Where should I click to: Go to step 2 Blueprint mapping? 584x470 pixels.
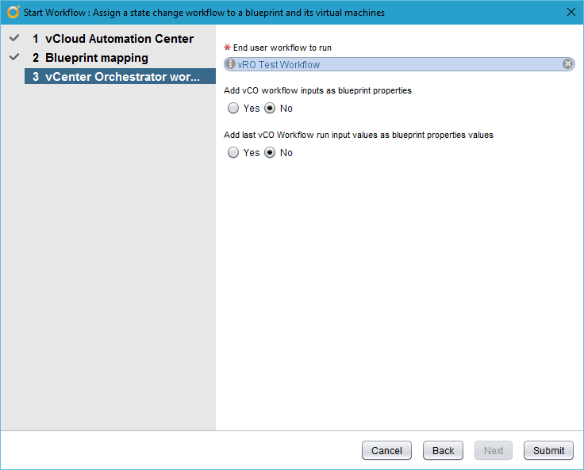[96, 58]
